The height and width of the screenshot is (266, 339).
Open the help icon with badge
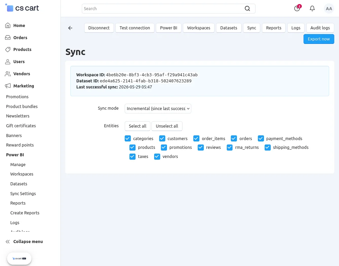point(297,8)
